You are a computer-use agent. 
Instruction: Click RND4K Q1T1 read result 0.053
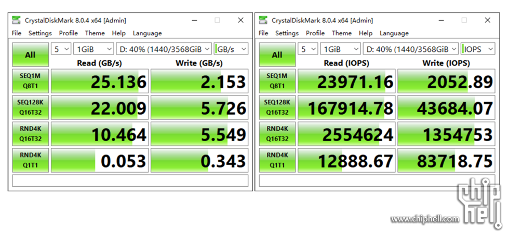(x=100, y=160)
